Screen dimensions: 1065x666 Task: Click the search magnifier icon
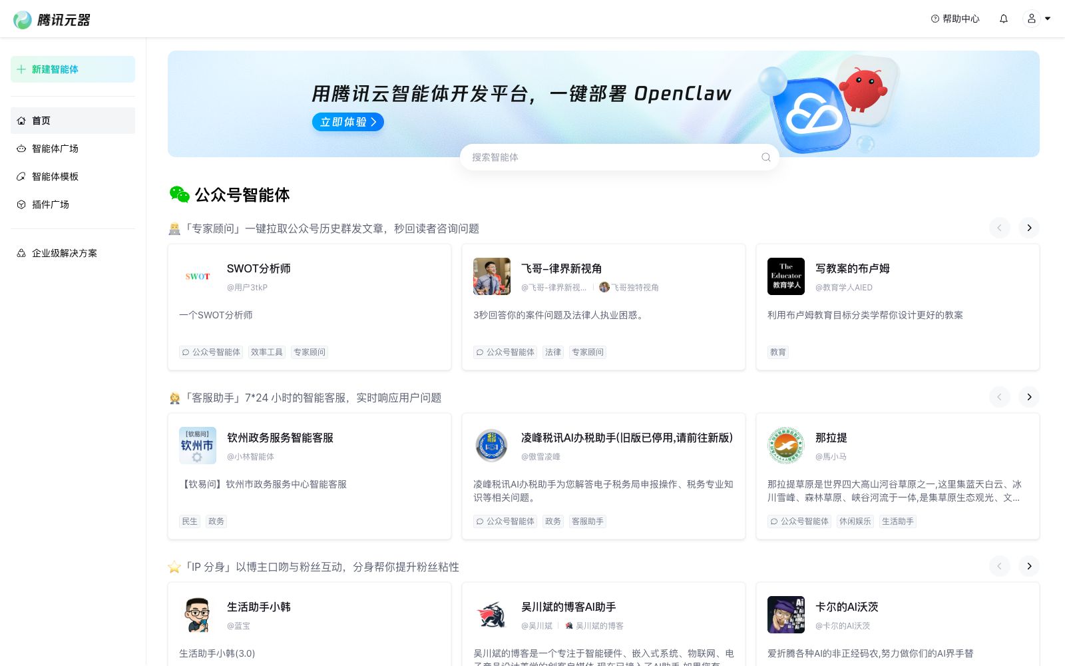[x=766, y=157]
